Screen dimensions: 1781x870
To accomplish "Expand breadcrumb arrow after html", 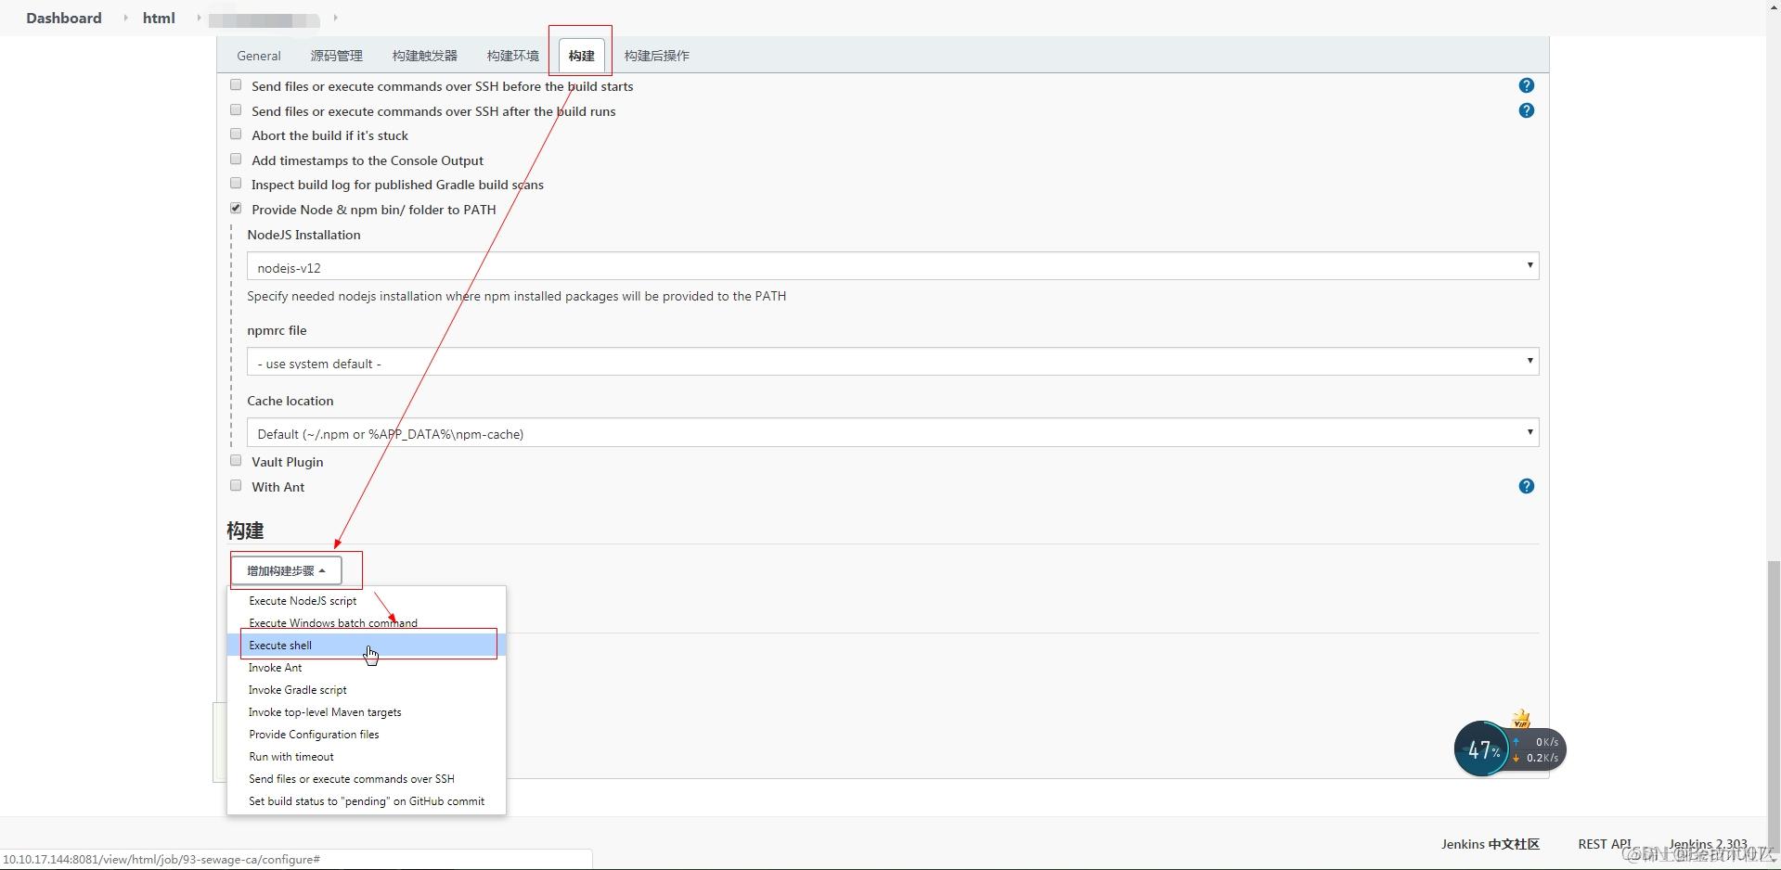I will point(199,18).
